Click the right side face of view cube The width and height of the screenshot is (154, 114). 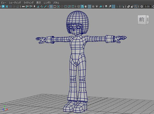[147, 19]
